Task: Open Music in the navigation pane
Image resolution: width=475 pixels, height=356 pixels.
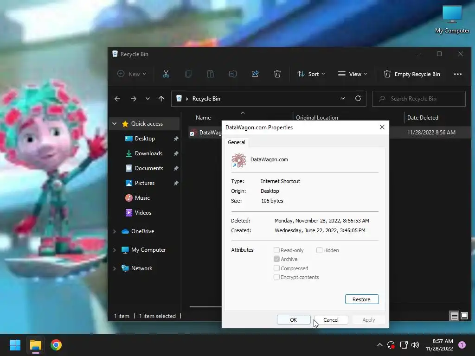Action: point(142,198)
